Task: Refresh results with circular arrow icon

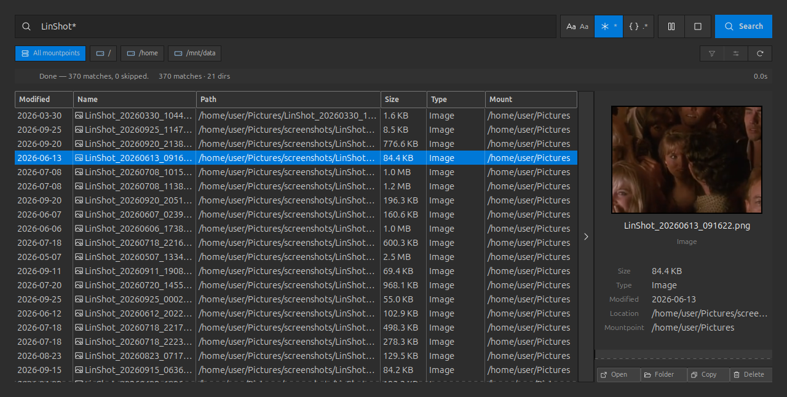Action: tap(760, 53)
